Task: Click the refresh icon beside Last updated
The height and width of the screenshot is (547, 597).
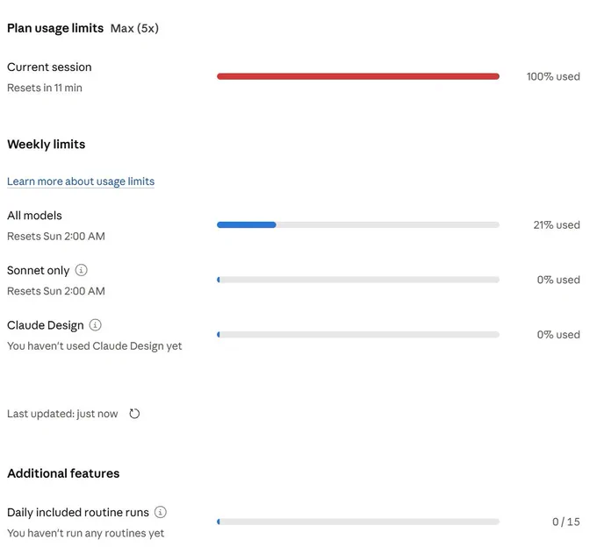Action: click(134, 413)
